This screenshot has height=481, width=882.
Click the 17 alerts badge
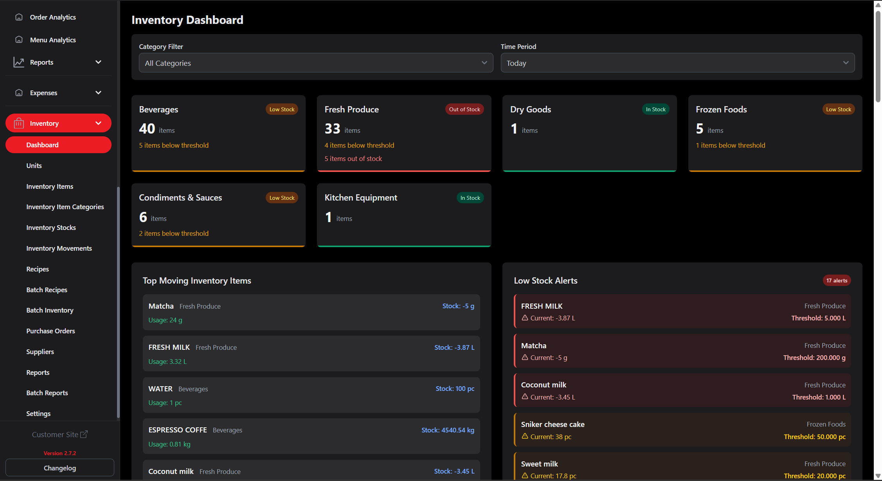click(x=837, y=280)
